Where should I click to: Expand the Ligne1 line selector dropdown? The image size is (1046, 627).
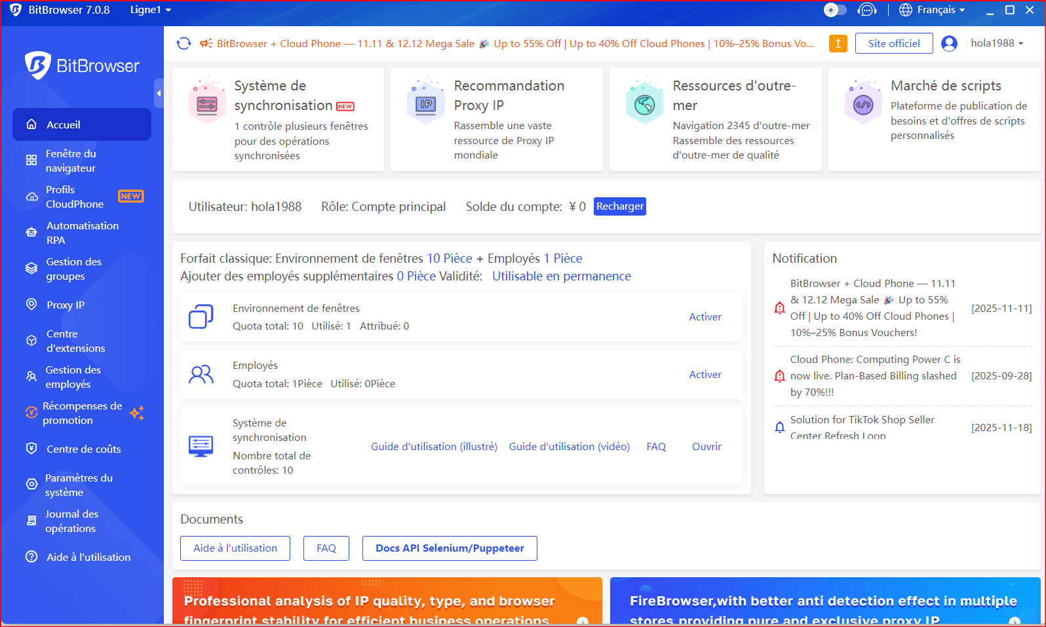pos(150,10)
